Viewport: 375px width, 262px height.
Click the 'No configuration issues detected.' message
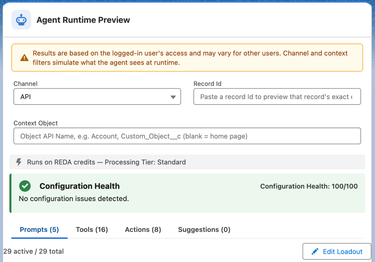(x=74, y=199)
